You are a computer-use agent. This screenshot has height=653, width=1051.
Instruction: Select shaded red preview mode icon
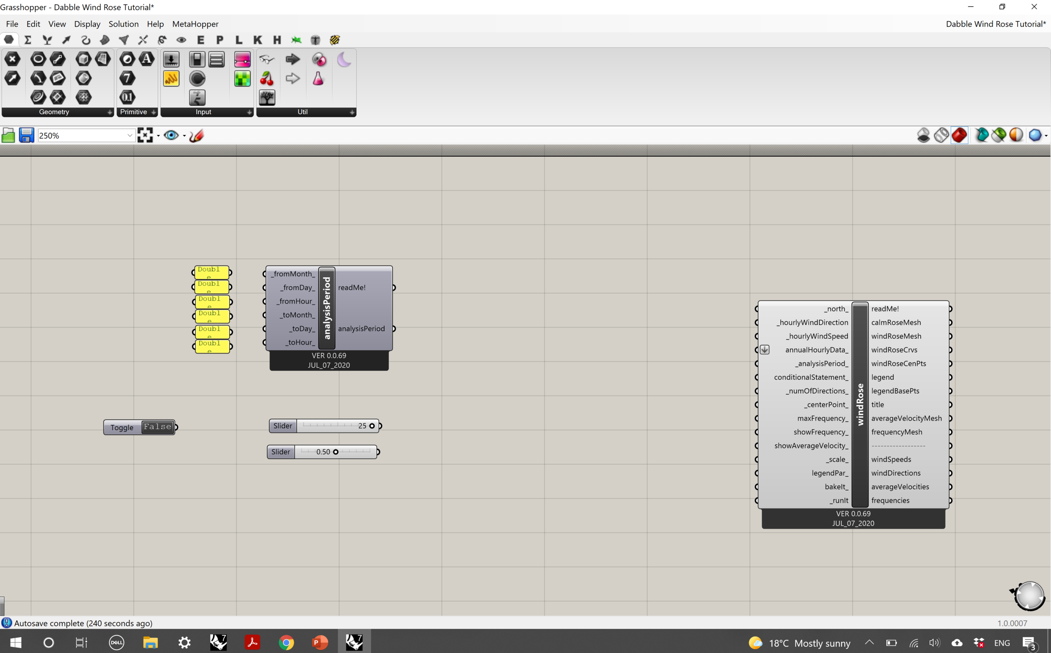pyautogui.click(x=959, y=135)
